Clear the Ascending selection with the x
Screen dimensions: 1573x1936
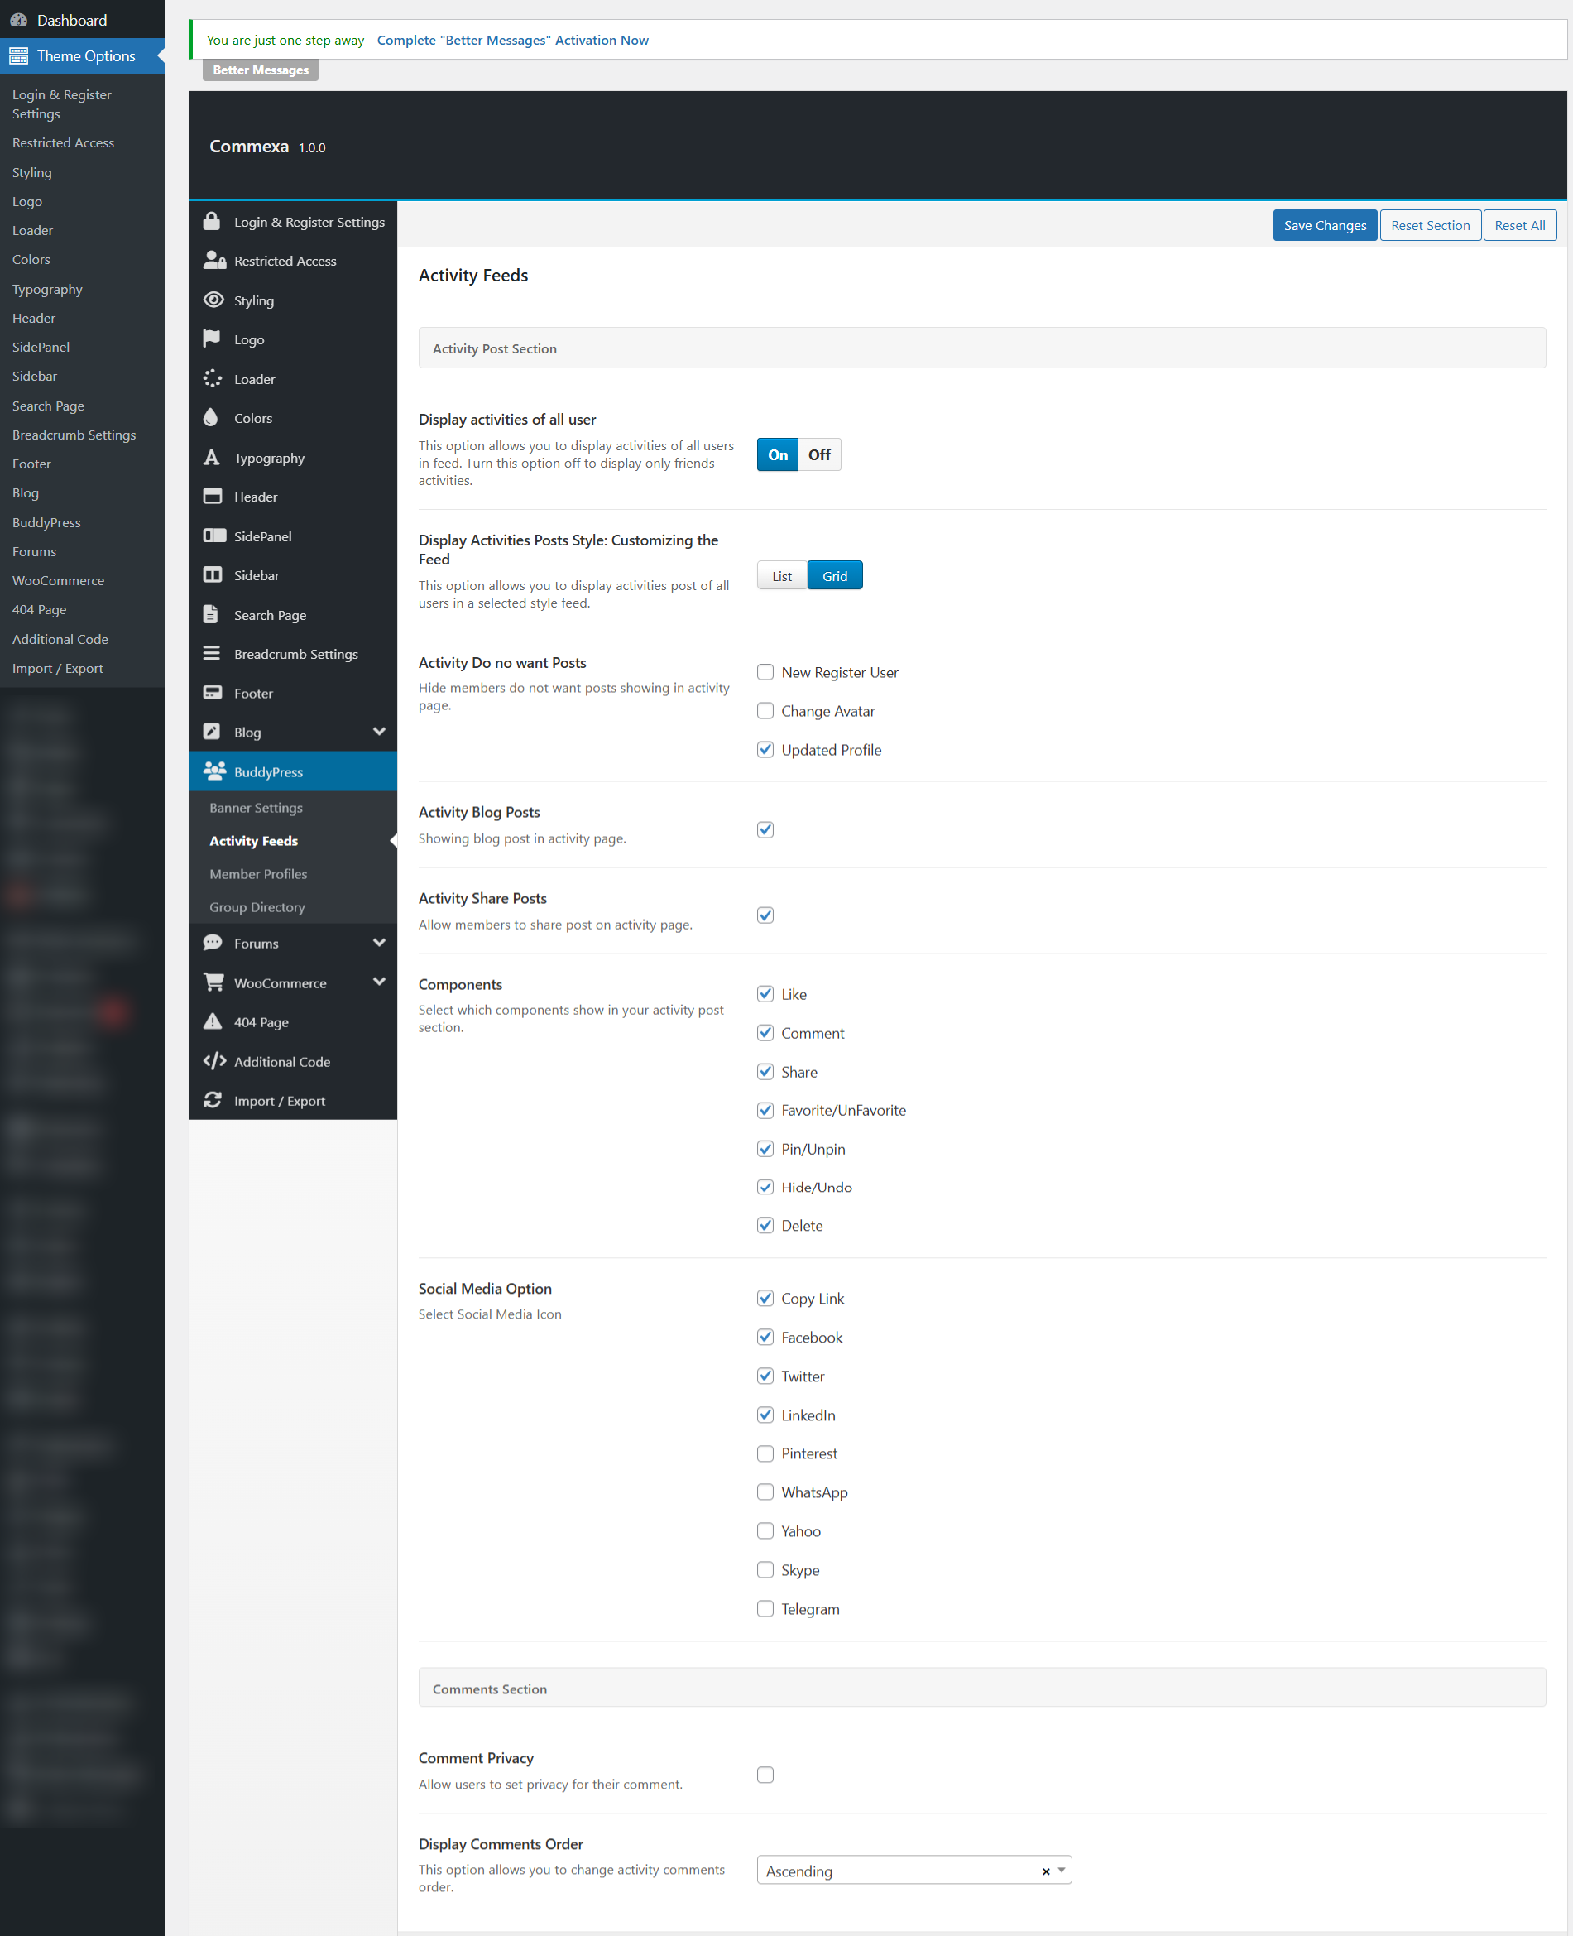(x=1046, y=1871)
